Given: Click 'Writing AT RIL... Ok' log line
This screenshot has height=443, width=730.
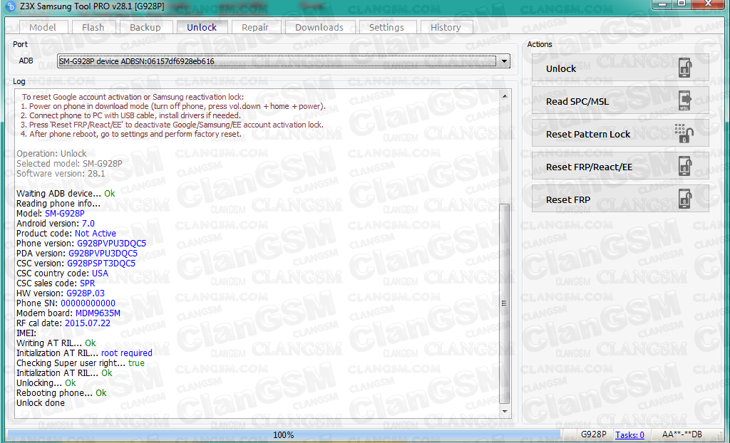Looking at the screenshot, I should coord(56,343).
